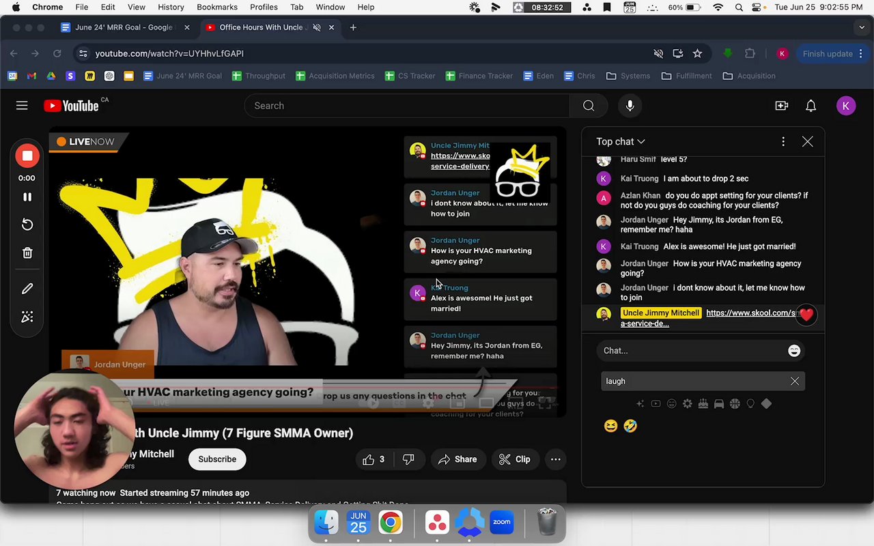The height and width of the screenshot is (546, 874).
Task: Open macOS Control Center in menu bar
Action: [756, 7]
